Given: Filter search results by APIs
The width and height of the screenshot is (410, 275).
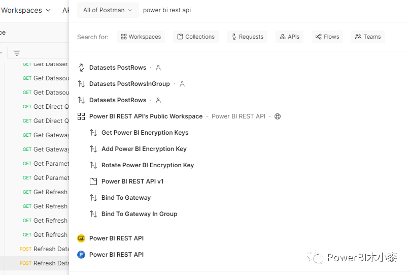Looking at the screenshot, I should tap(289, 37).
